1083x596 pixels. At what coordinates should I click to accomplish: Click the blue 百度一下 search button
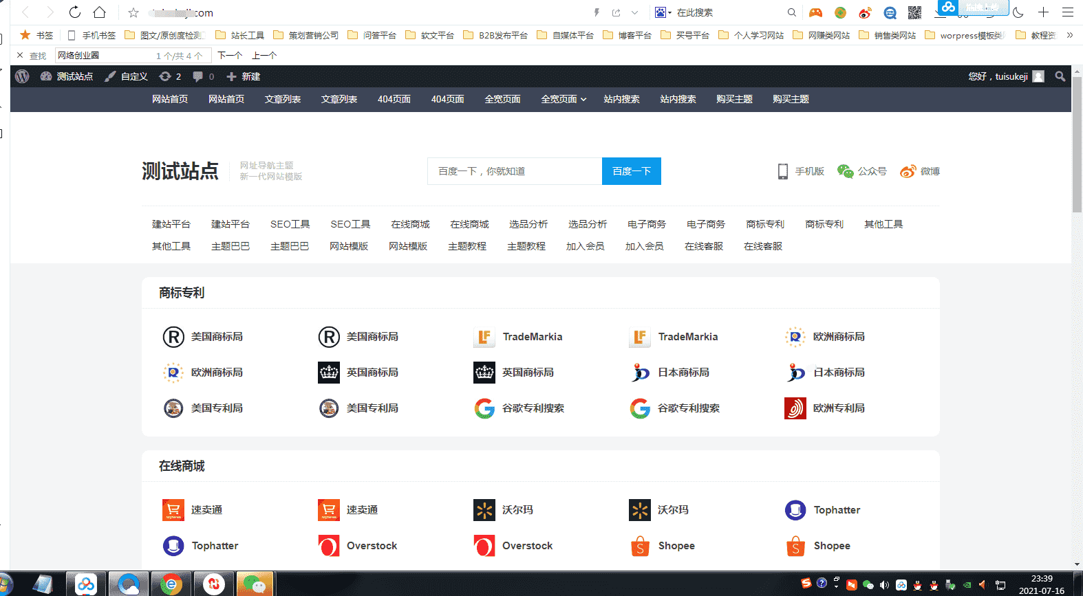(x=632, y=171)
